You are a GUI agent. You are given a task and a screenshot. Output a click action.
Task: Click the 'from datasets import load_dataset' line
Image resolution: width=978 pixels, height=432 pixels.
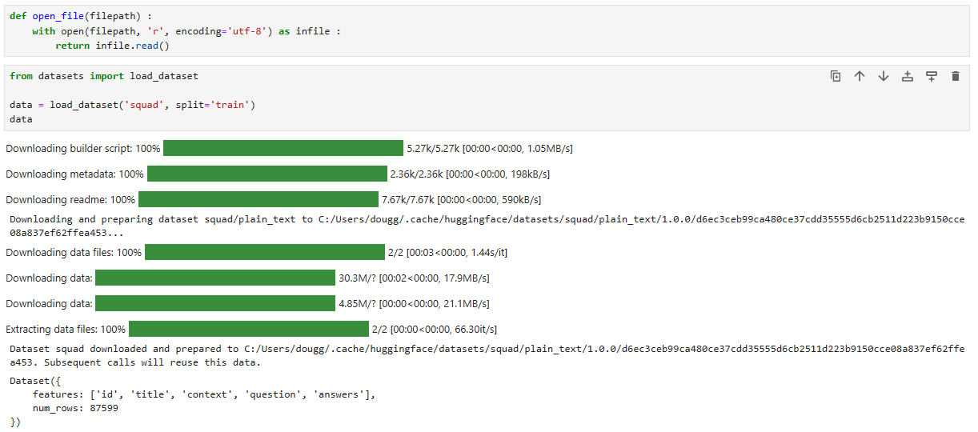coord(104,76)
